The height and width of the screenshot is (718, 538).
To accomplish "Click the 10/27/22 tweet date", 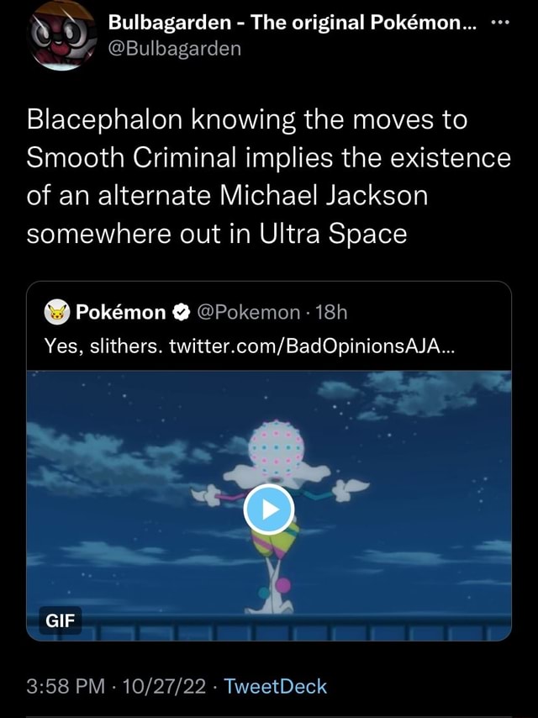I will (162, 686).
